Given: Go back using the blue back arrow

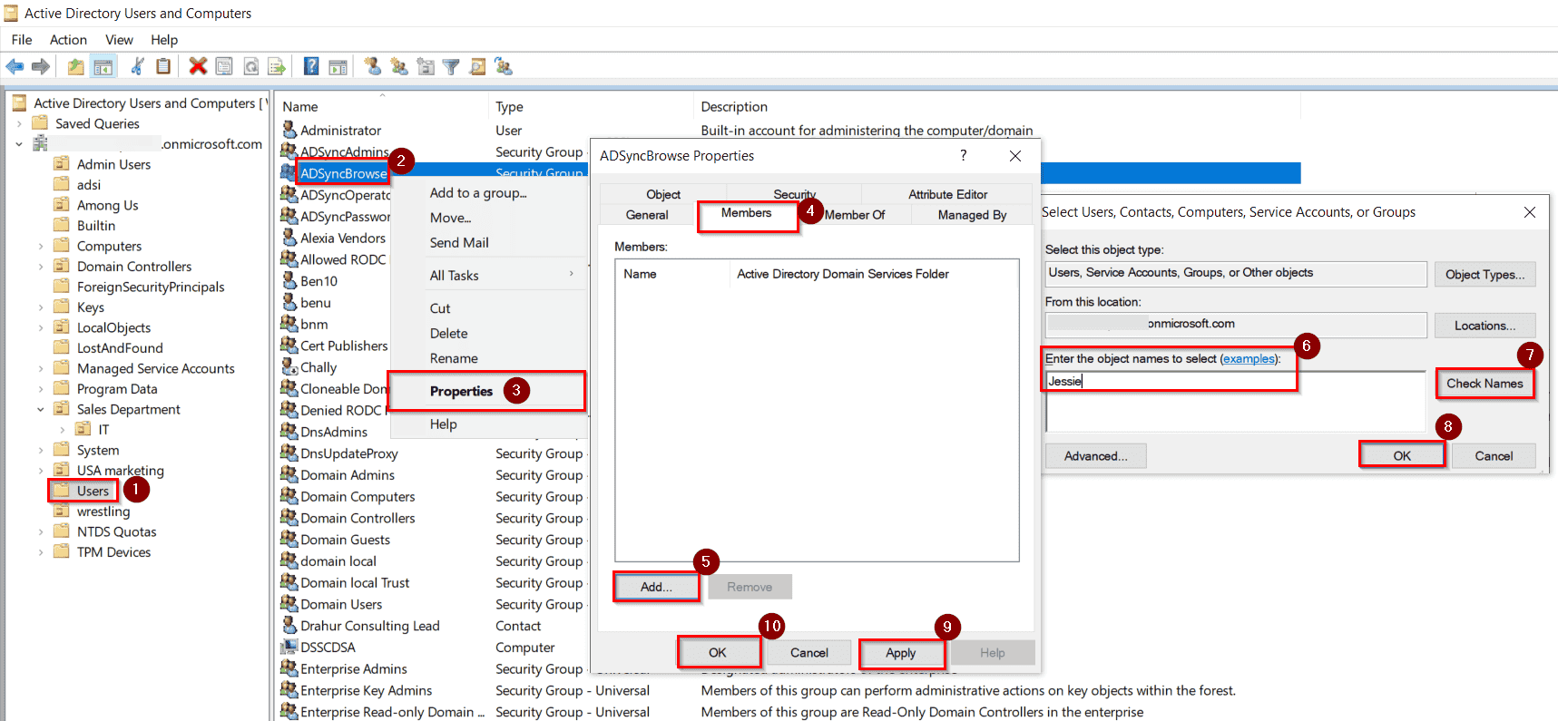Looking at the screenshot, I should coord(15,66).
